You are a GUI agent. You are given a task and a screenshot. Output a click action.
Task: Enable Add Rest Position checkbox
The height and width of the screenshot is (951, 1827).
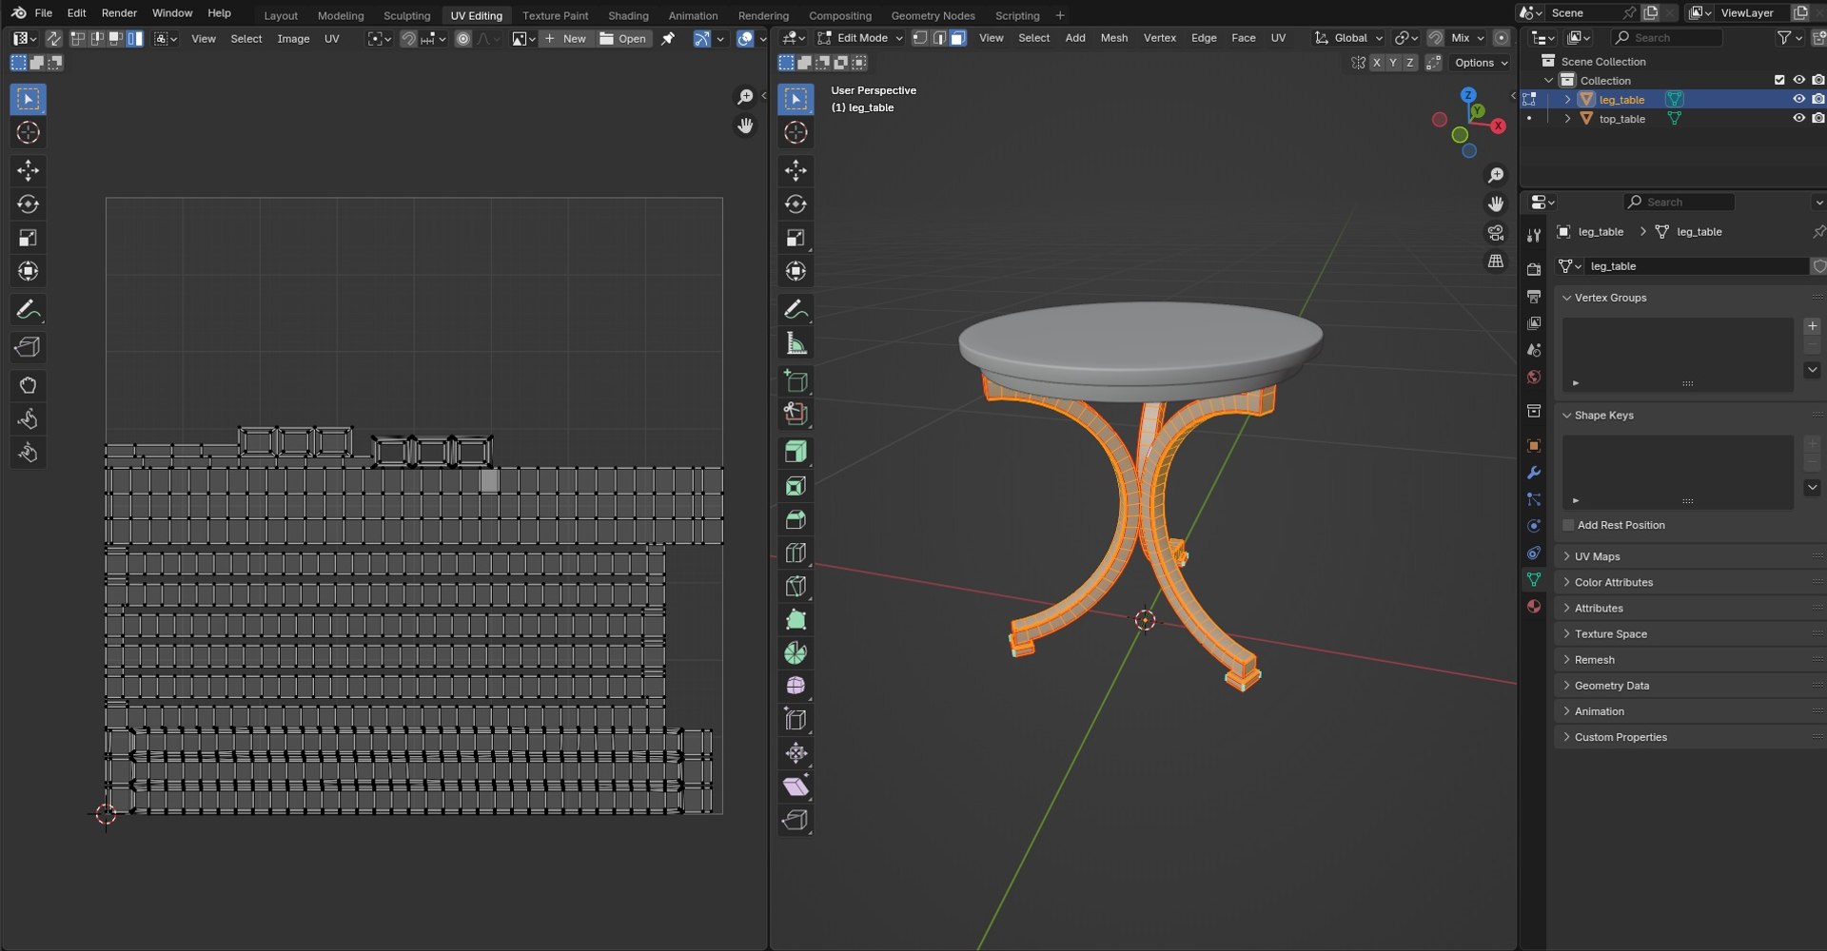point(1569,525)
